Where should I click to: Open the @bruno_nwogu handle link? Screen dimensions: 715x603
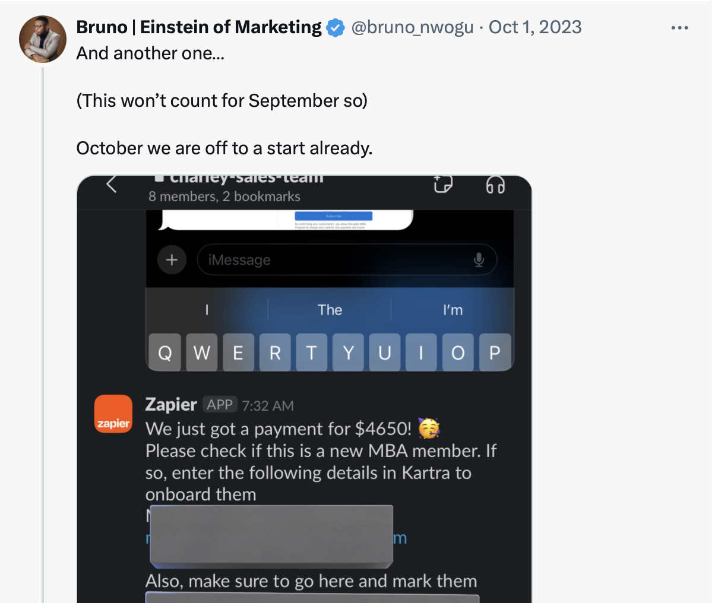tap(413, 27)
